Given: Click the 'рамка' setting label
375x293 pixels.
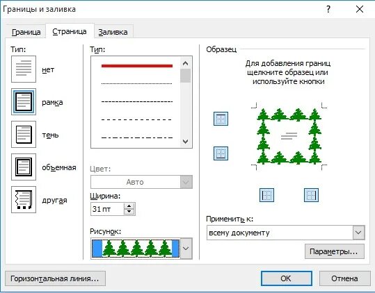Looking at the screenshot, I should (x=52, y=102).
